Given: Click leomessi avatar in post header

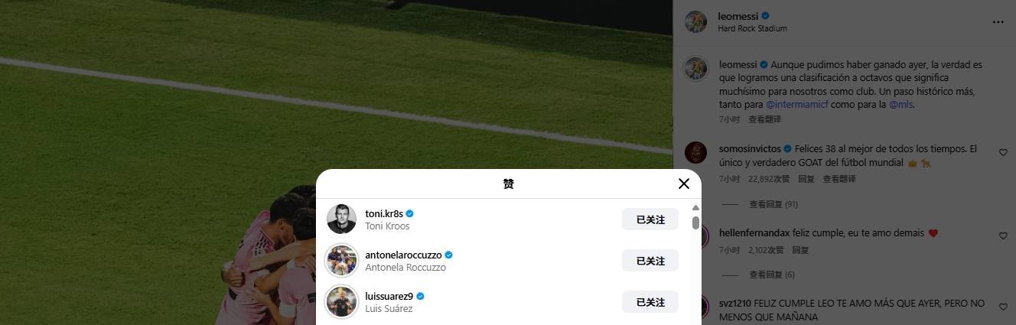Looking at the screenshot, I should 695,22.
